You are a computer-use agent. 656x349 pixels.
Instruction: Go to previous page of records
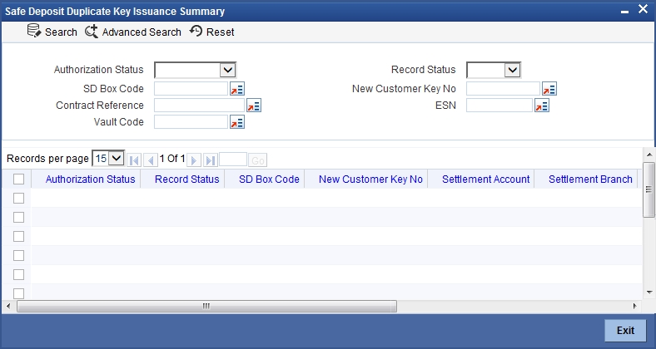151,160
